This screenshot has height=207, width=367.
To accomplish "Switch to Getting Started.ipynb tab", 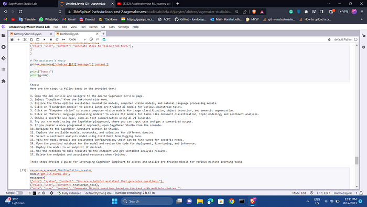I will click(x=28, y=34).
